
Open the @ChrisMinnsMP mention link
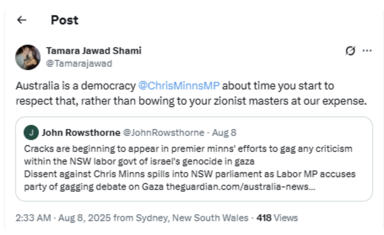click(179, 86)
